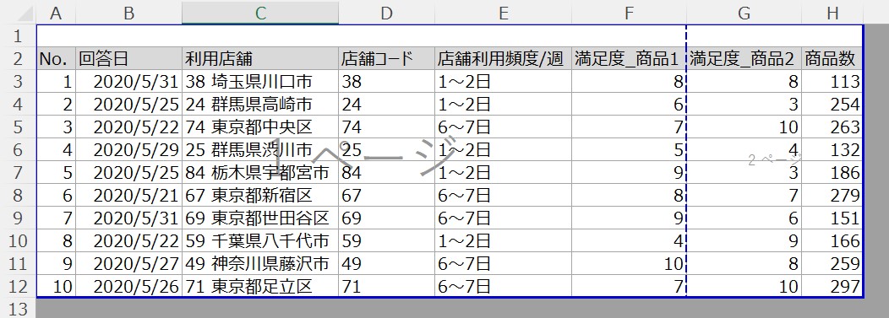Click the 'No.' header cell
889x318 pixels.
click(56, 59)
